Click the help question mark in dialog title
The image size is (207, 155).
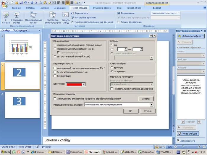(x=151, y=36)
